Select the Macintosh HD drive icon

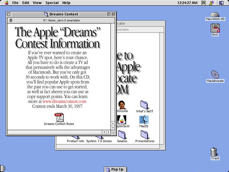coord(215,15)
